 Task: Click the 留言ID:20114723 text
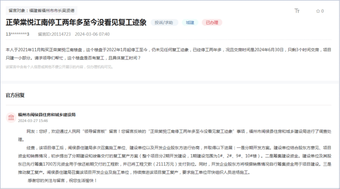[54, 34]
